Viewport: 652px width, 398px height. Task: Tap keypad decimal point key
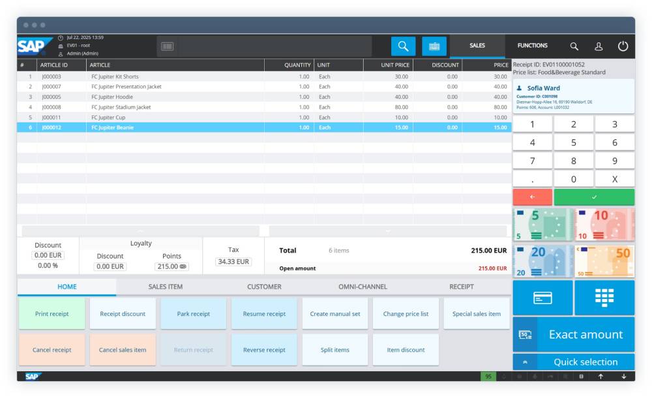click(532, 179)
